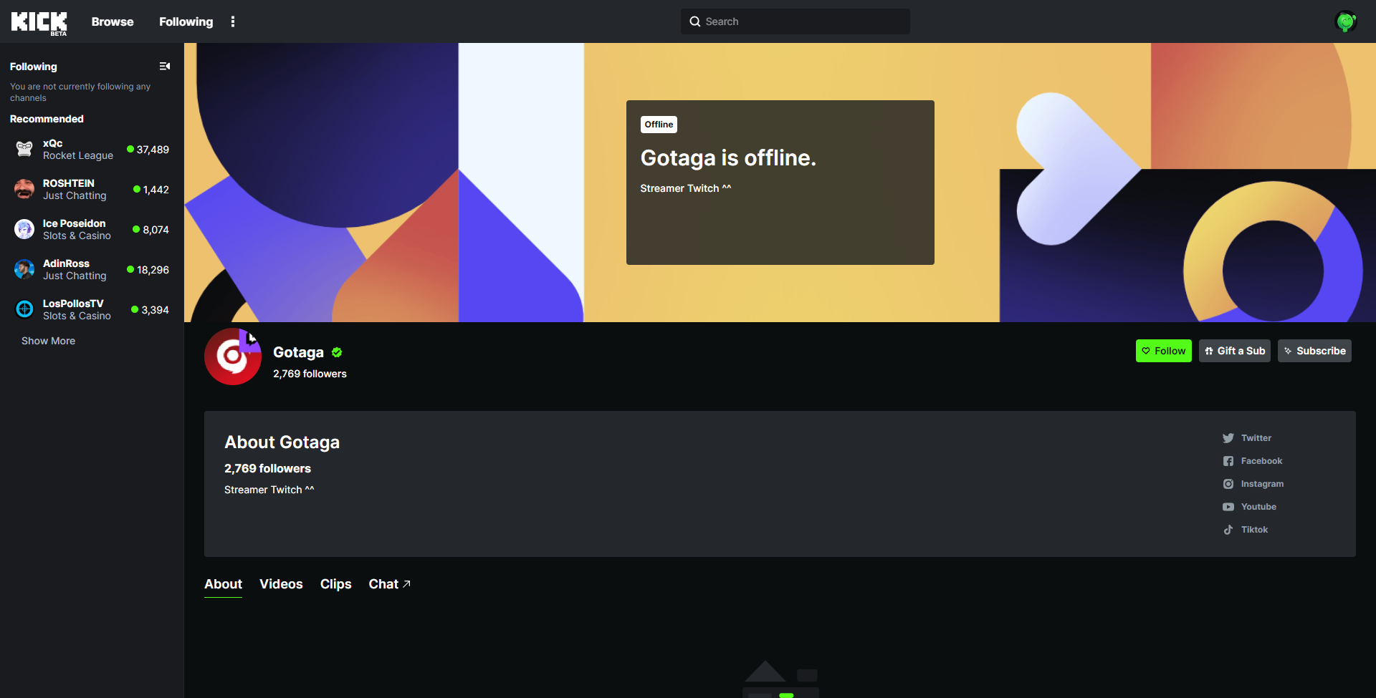Viewport: 1376px width, 698px height.
Task: Open the Browse menu
Action: (112, 21)
